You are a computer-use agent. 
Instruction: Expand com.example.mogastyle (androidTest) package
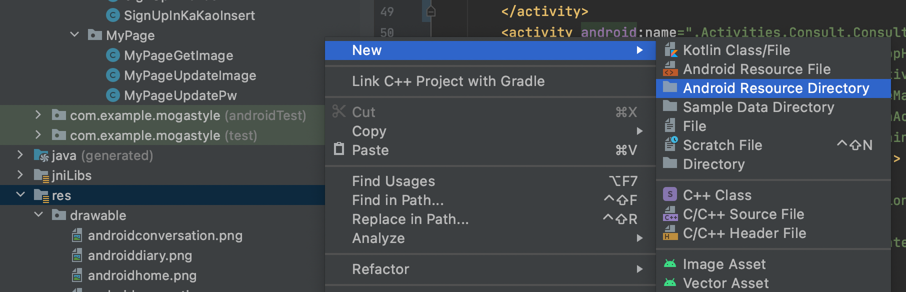pos(38,115)
